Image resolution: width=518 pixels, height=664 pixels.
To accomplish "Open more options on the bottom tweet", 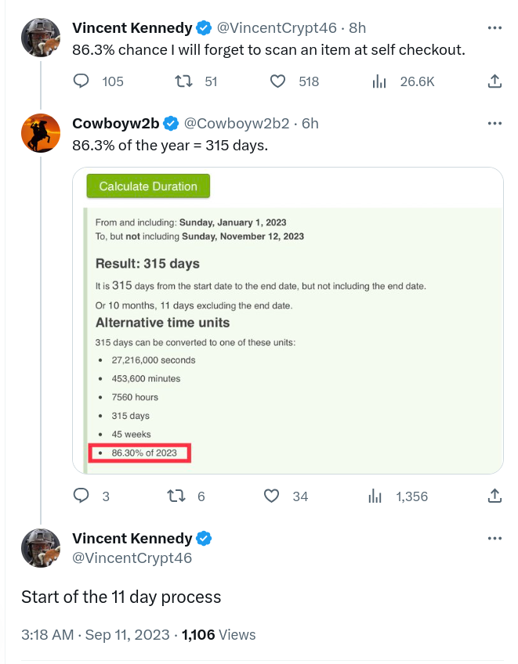I will 494,539.
